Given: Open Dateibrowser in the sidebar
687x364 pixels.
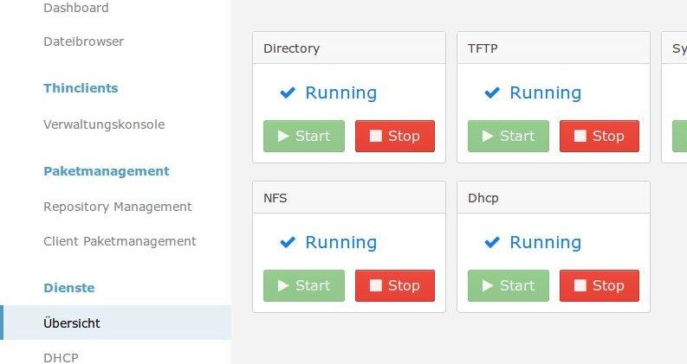Looking at the screenshot, I should click(84, 42).
